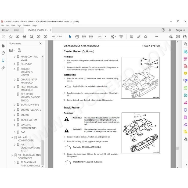Choose the Selection arrow tool

tap(70, 37)
